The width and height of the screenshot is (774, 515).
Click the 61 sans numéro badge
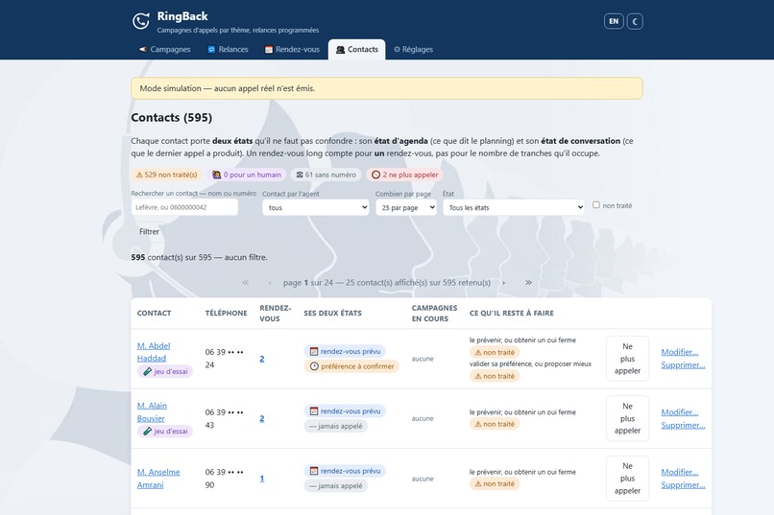pos(326,175)
